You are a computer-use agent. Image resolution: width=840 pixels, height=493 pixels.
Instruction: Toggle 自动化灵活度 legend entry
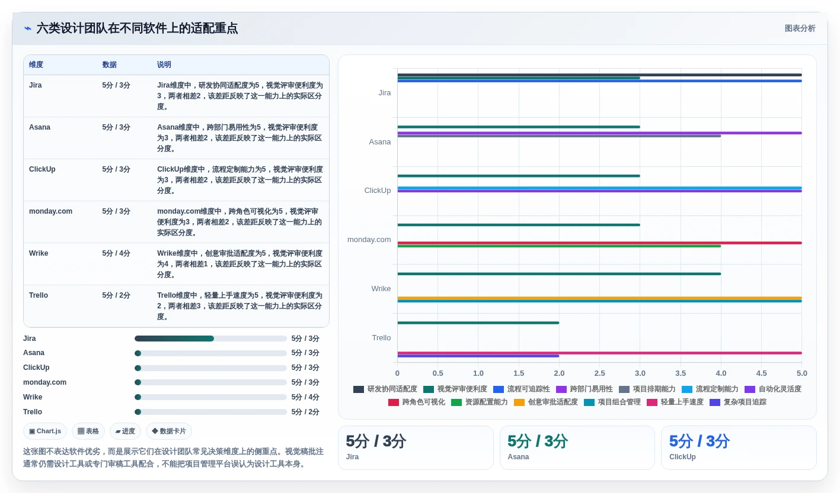click(773, 389)
